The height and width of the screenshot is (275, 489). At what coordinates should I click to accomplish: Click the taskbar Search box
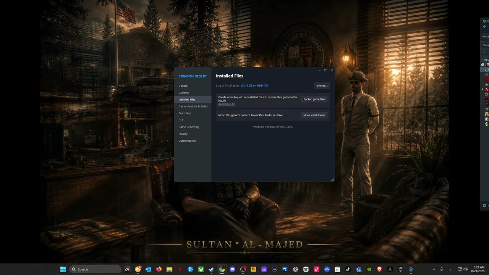[x=96, y=269]
